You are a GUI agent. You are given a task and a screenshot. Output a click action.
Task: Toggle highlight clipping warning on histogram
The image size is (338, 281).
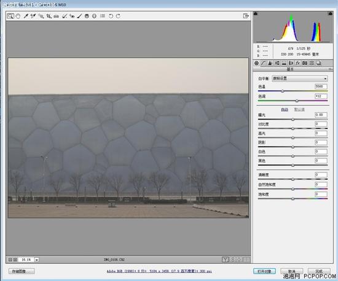tap(330, 13)
